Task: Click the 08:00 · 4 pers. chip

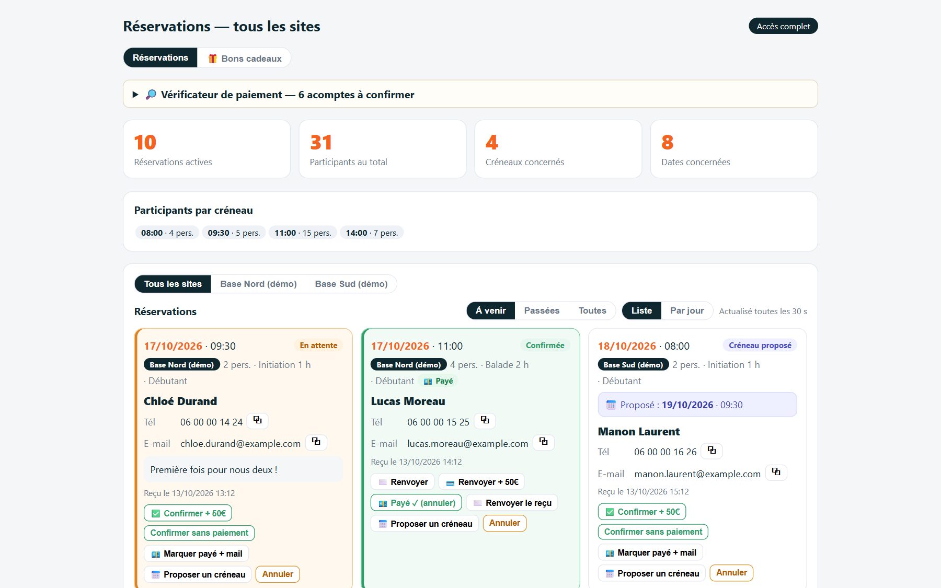Action: tap(167, 233)
